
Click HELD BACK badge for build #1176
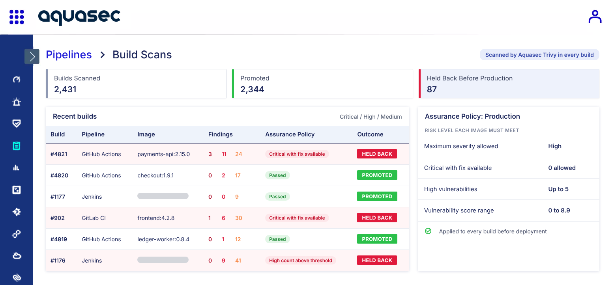pyautogui.click(x=377, y=261)
